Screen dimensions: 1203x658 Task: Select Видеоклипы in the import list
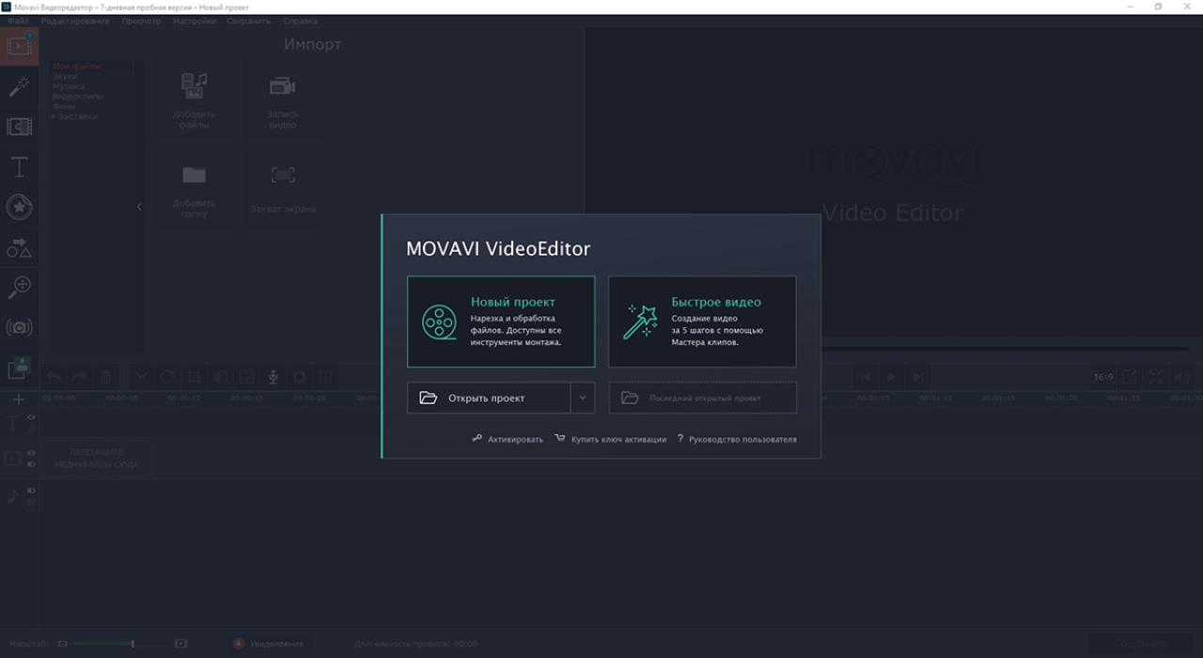[78, 96]
